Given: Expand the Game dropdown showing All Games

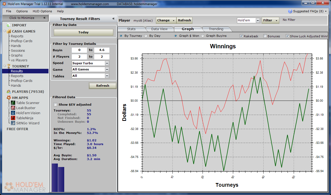Looking at the screenshot, I should [x=107, y=69].
